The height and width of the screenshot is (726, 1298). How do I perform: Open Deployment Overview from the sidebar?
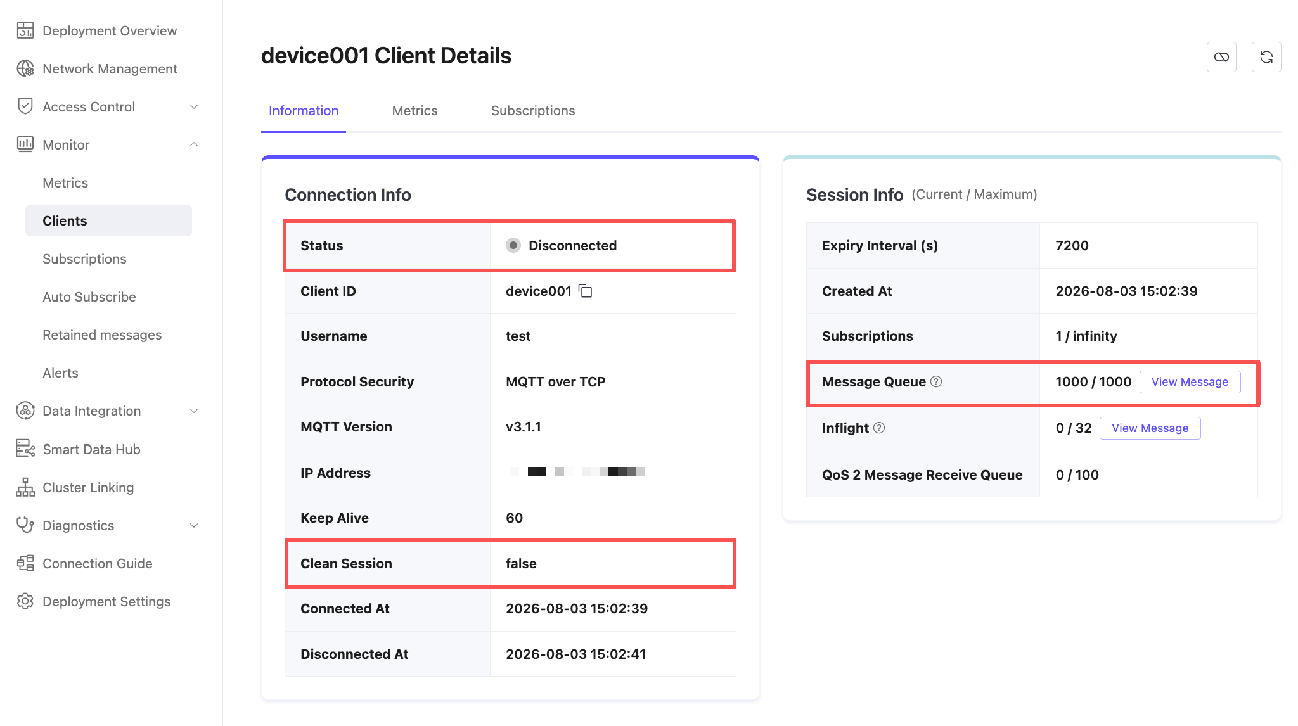tap(110, 30)
